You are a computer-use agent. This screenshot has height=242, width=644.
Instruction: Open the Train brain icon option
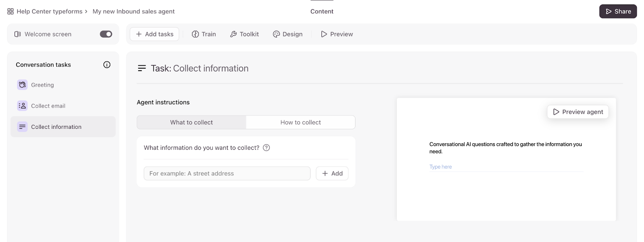(195, 34)
